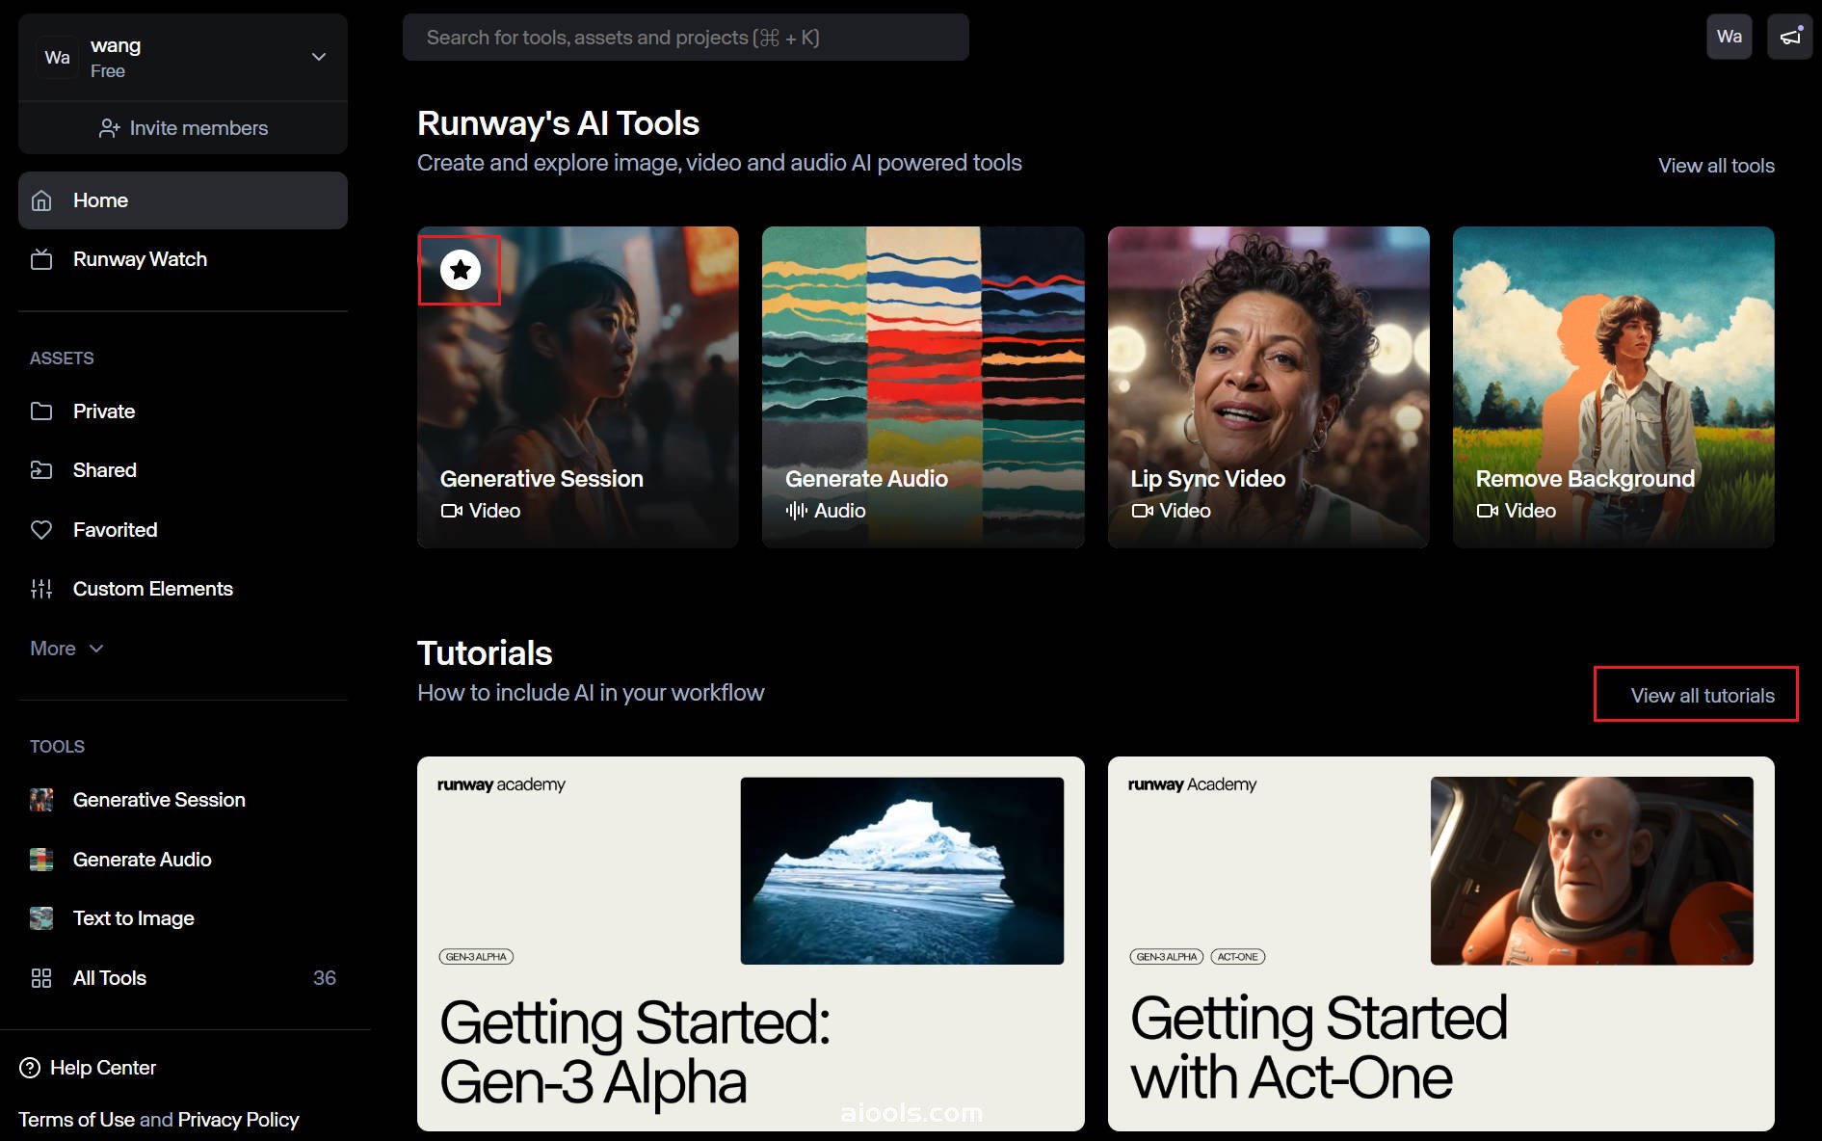This screenshot has height=1141, width=1822.
Task: Open Getting Started with Act-One tutorial
Action: tap(1441, 943)
